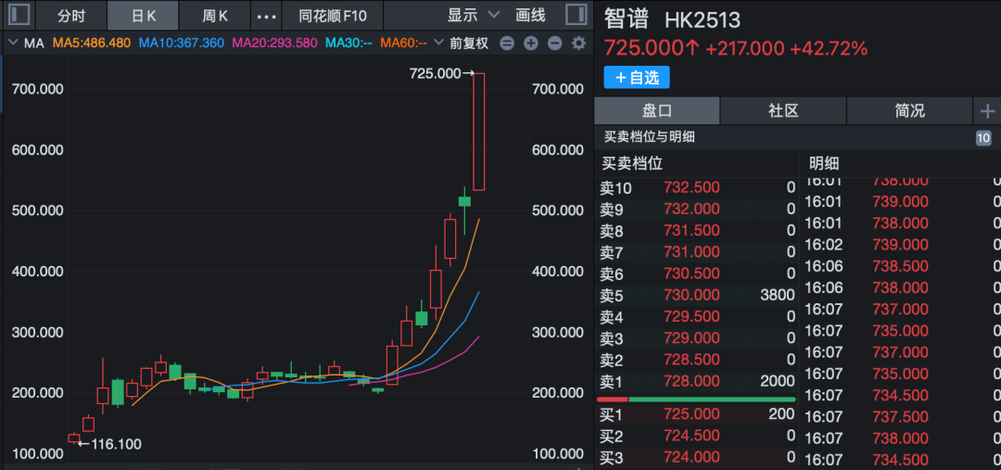Open chart settings gear icon
The image size is (1001, 470).
578,44
